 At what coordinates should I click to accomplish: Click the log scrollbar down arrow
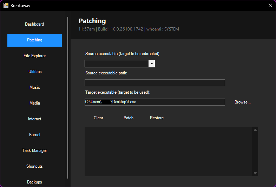tap(255, 173)
